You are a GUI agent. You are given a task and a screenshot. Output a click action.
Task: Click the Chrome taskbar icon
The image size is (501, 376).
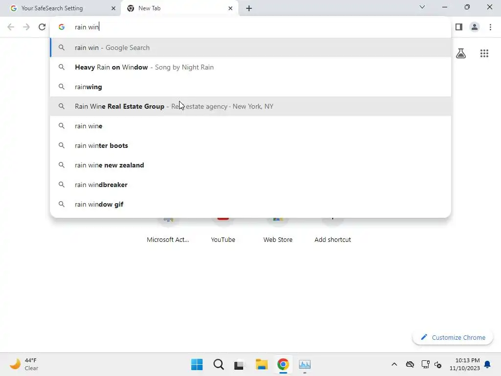(283, 364)
